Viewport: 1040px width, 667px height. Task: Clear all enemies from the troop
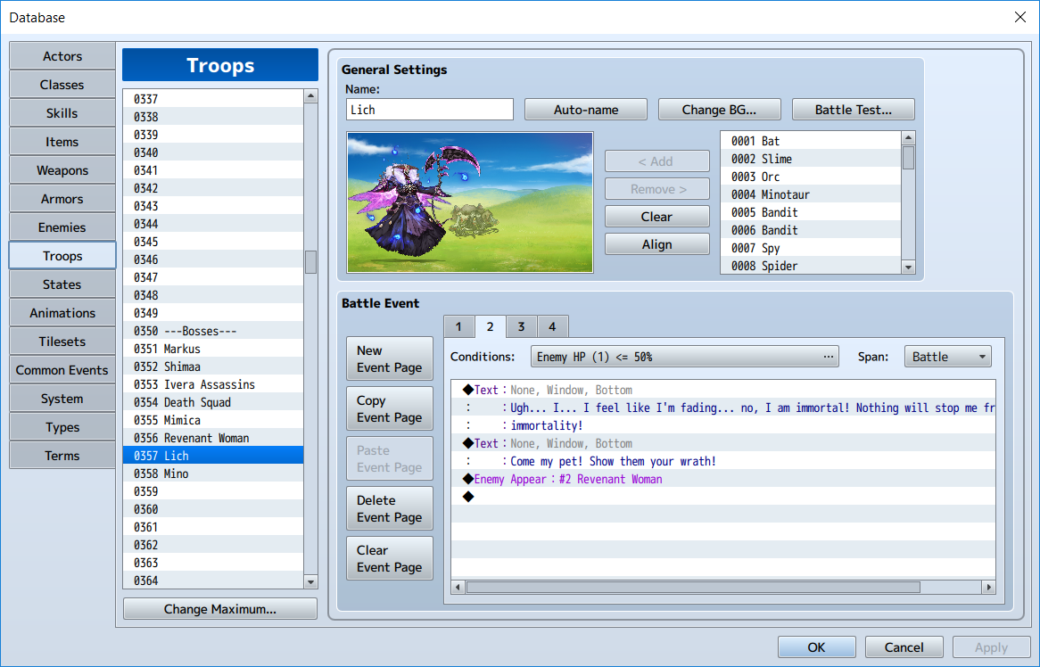(656, 217)
